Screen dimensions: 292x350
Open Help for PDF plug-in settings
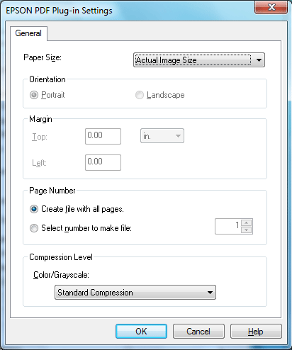256,332
